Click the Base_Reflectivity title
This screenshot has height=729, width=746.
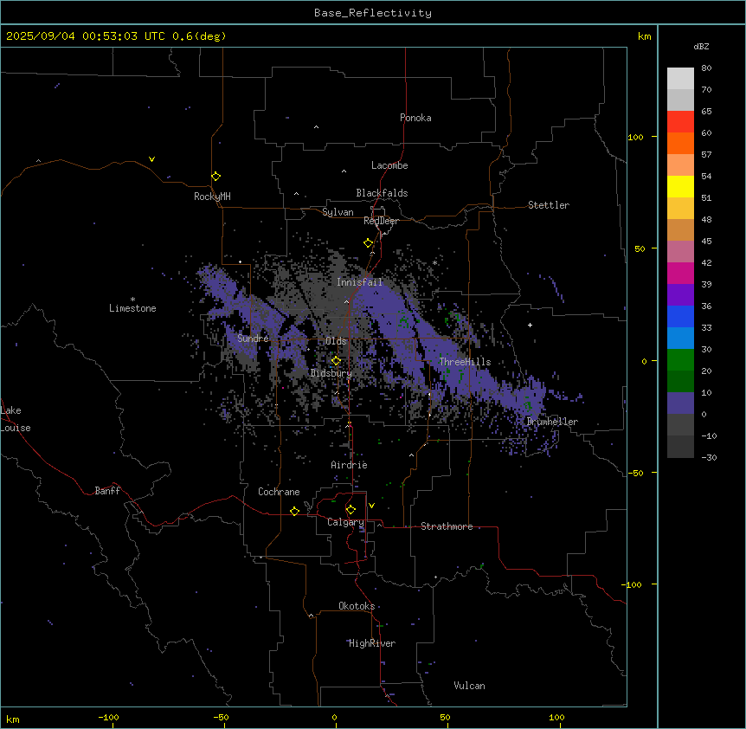tap(373, 13)
